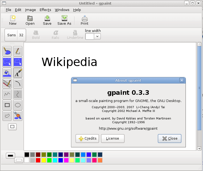Image resolution: width=203 pixels, height=171 pixels.
Task: Open the Effects menu
Action: pos(45,10)
